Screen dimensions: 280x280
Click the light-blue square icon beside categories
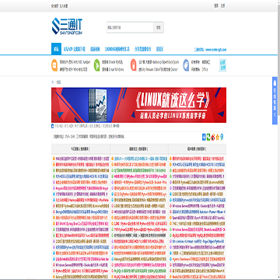(222, 65)
